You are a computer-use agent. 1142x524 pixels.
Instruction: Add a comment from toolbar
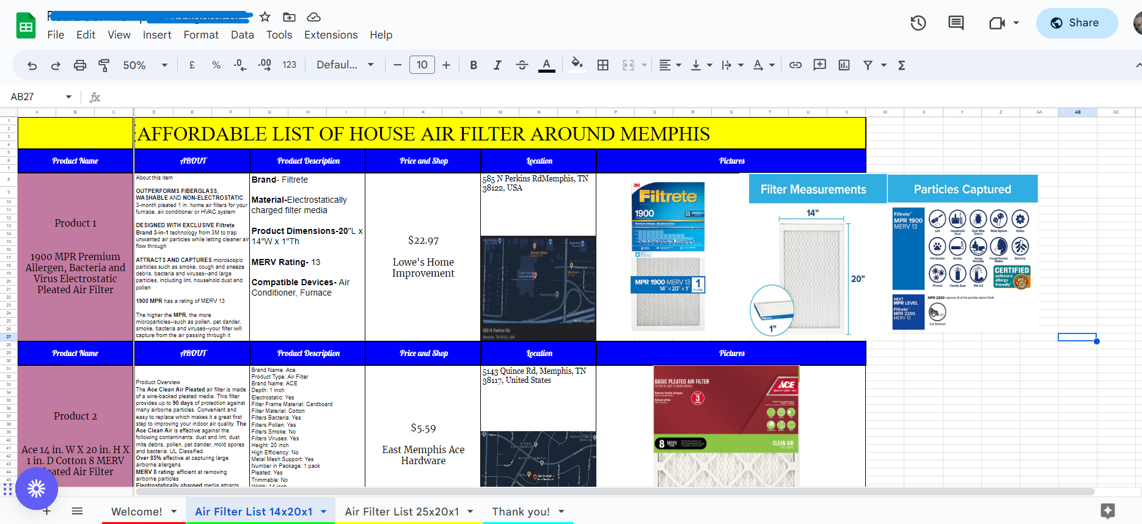(820, 65)
